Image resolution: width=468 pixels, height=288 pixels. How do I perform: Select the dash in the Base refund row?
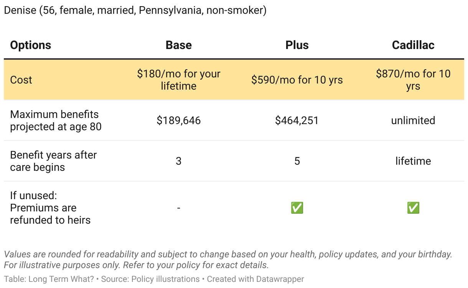[178, 208]
